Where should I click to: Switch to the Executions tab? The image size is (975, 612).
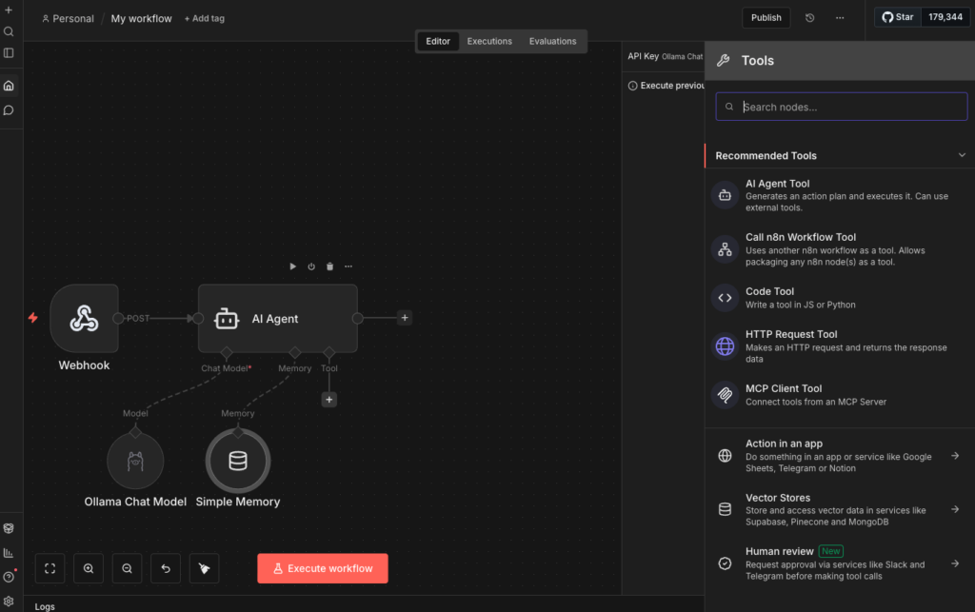coord(489,41)
